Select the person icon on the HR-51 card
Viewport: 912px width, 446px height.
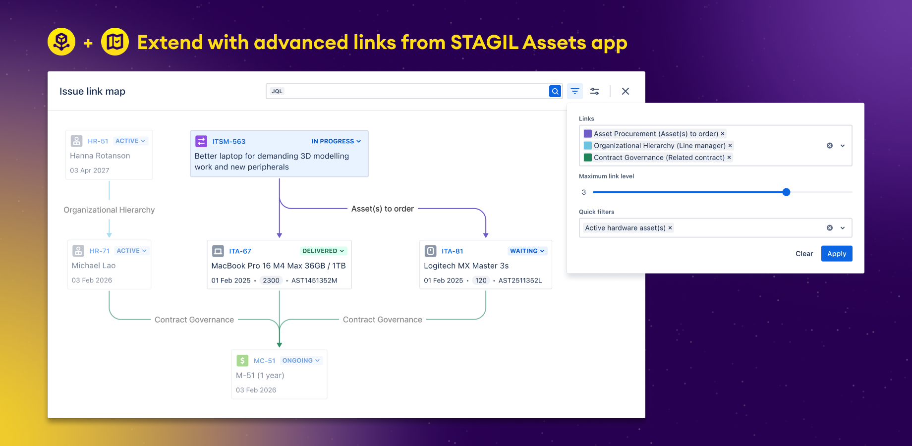click(76, 141)
